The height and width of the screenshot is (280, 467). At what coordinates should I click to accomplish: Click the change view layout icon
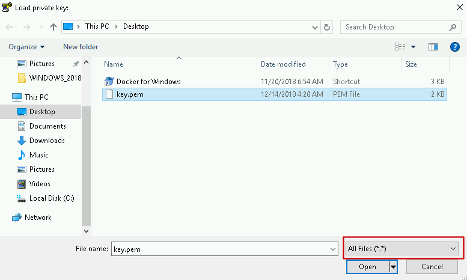tap(400, 47)
